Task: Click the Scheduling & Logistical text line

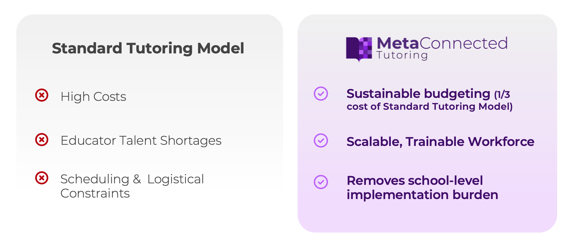Action: [132, 179]
